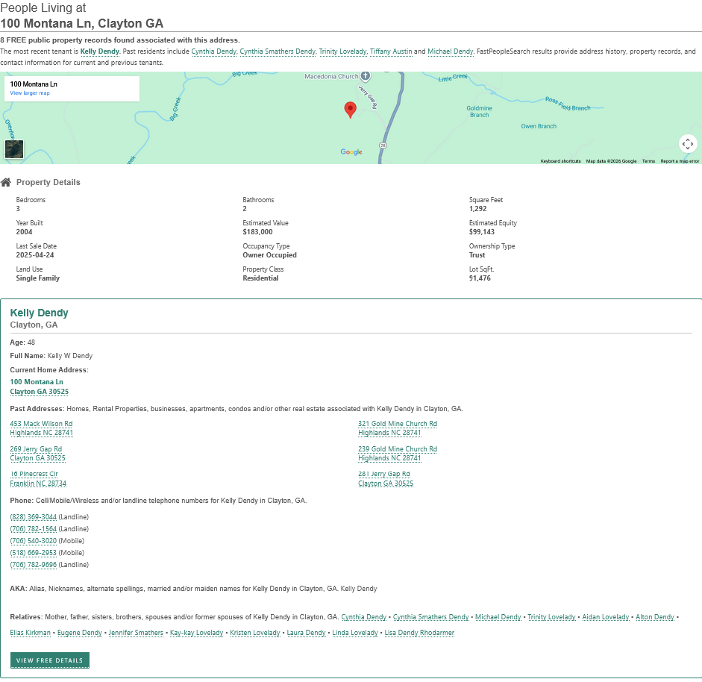Viewport: 702px width, 682px height.
Task: Open past resident Tiffany Austin link
Action: (x=391, y=51)
